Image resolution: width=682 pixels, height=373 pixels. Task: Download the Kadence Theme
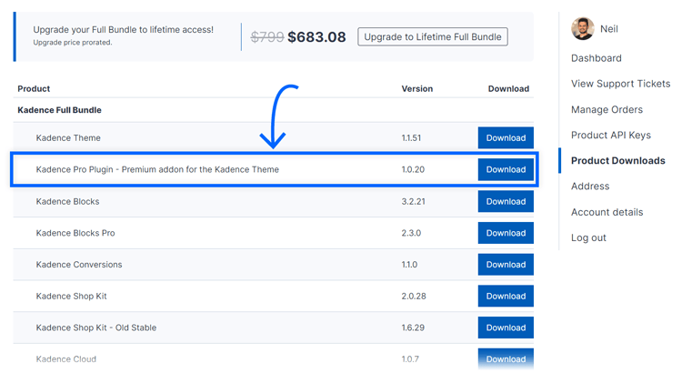tap(506, 138)
